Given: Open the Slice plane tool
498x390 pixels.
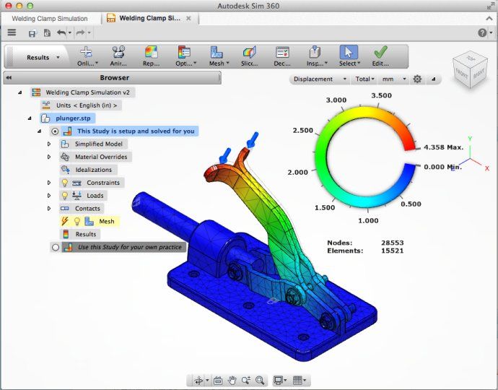Looking at the screenshot, I should [249, 56].
